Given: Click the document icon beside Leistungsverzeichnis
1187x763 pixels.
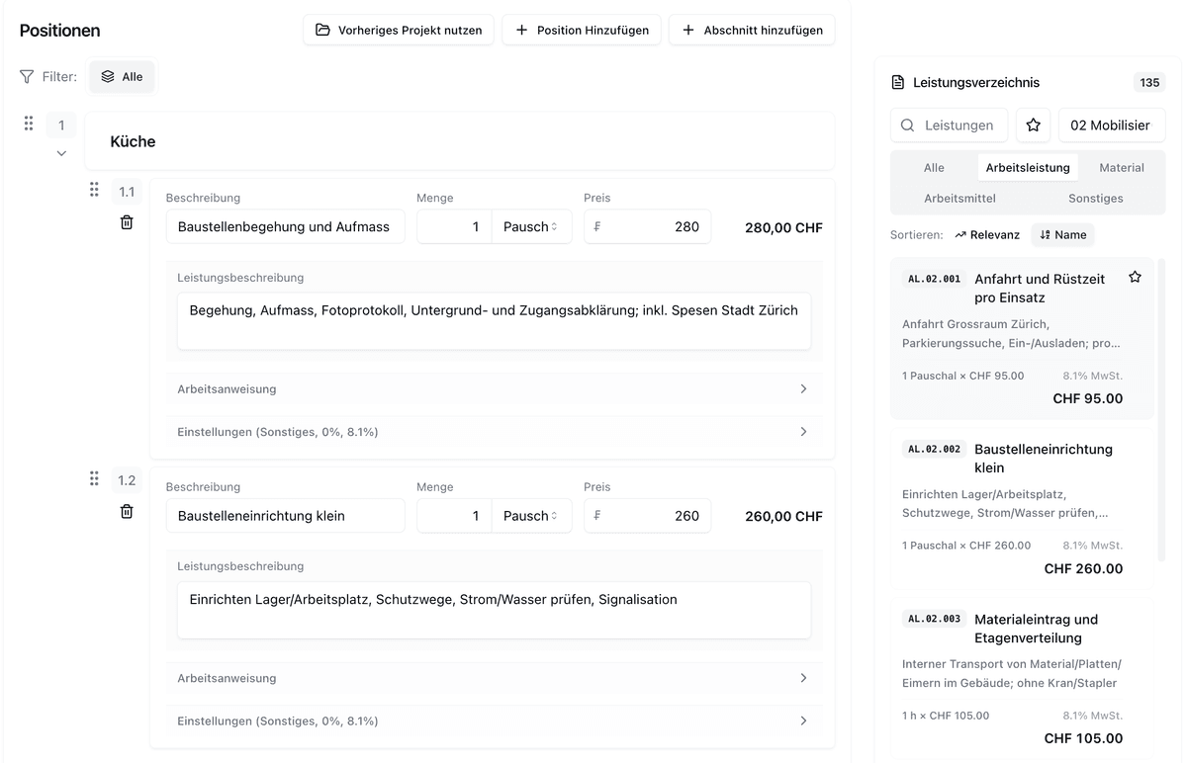Looking at the screenshot, I should (897, 82).
